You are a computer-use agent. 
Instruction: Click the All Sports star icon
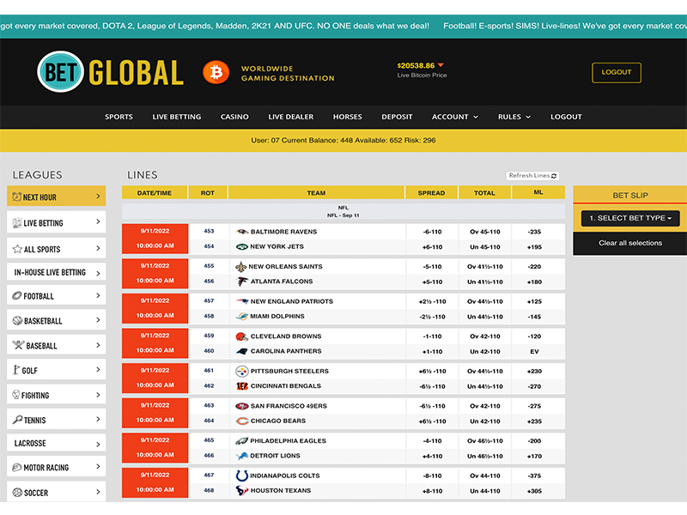coord(17,249)
